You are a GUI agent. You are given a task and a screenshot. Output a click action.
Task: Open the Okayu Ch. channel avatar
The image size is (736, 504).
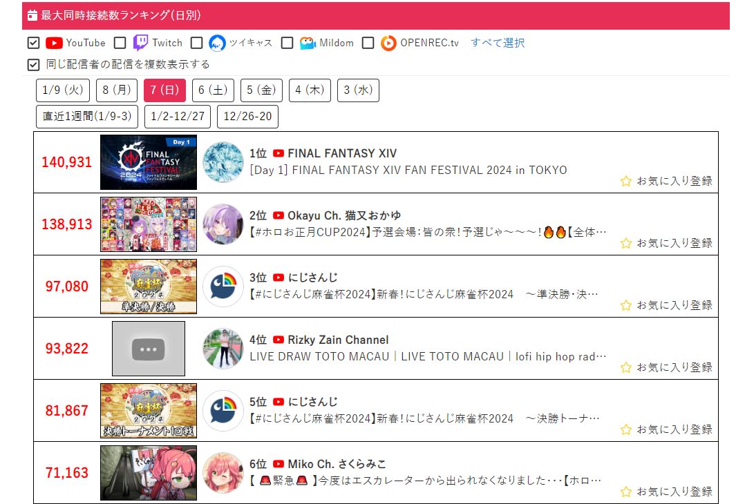[223, 224]
